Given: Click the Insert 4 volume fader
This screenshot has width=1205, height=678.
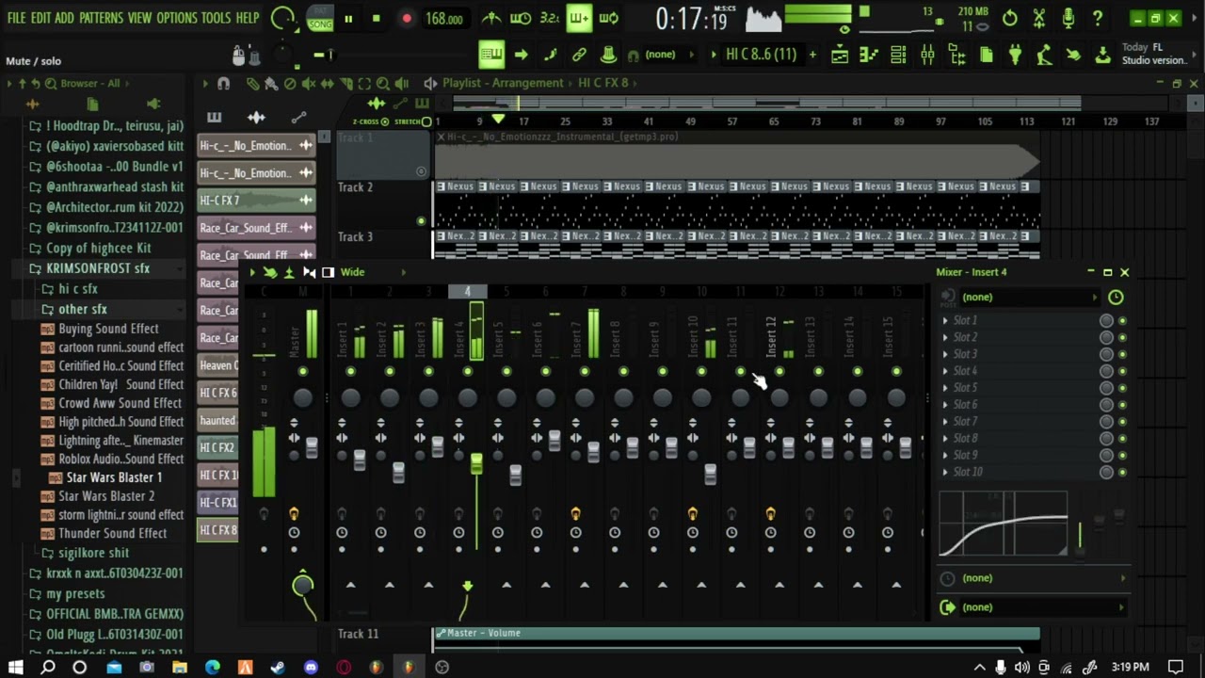Looking at the screenshot, I should click(x=476, y=463).
